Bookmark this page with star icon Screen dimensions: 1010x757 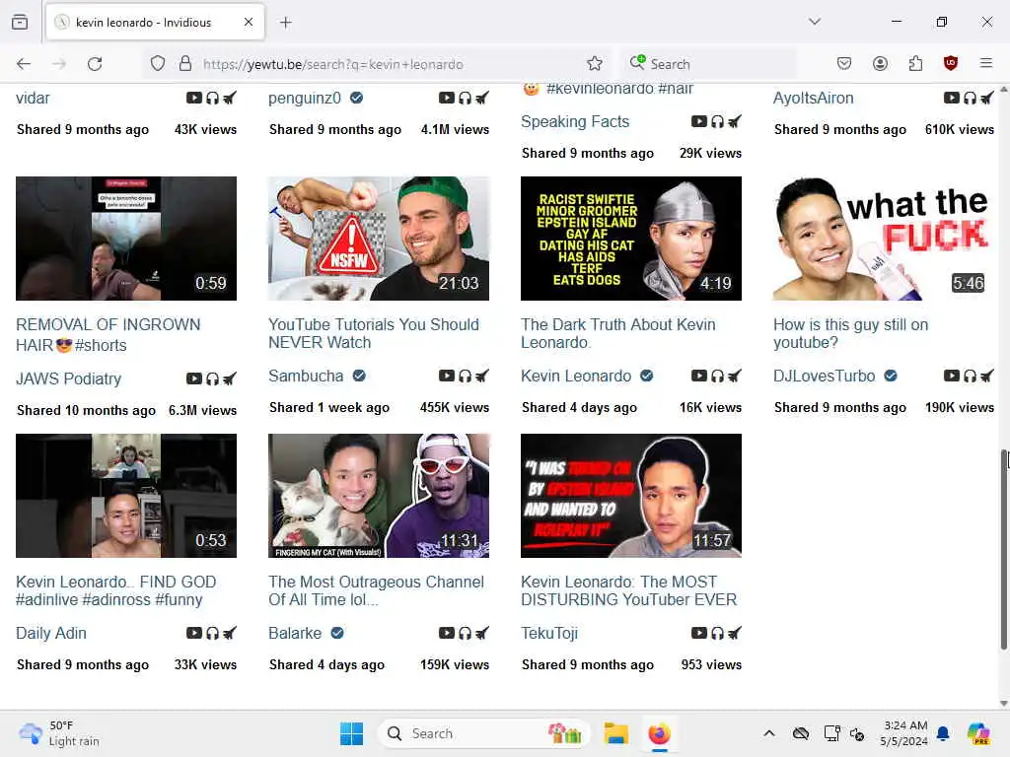595,64
